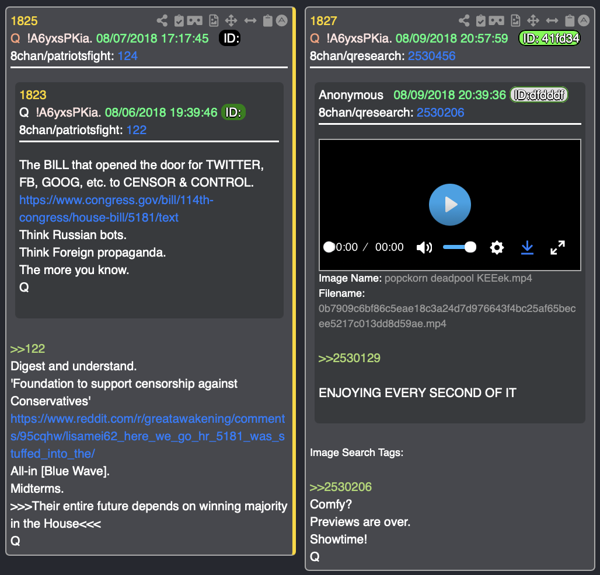Click the circled A icon on post 1827
This screenshot has height=575, width=600.
point(584,20)
